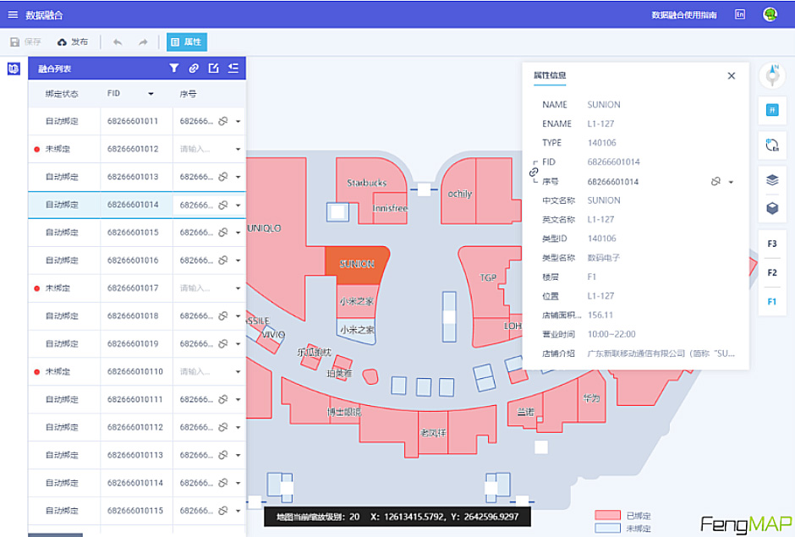Viewport: 795px width, 537px height.
Task: Reset map orientation with the compass icon
Action: tap(771, 74)
